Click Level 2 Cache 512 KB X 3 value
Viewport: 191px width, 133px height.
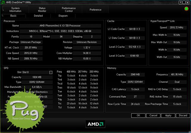[x=135, y=47]
